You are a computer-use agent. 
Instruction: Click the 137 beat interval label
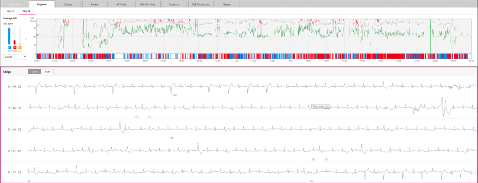326,159
